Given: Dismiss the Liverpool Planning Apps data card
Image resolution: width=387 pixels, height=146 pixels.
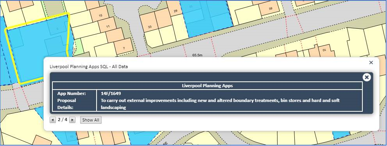Looking at the screenshot, I should (367, 77).
